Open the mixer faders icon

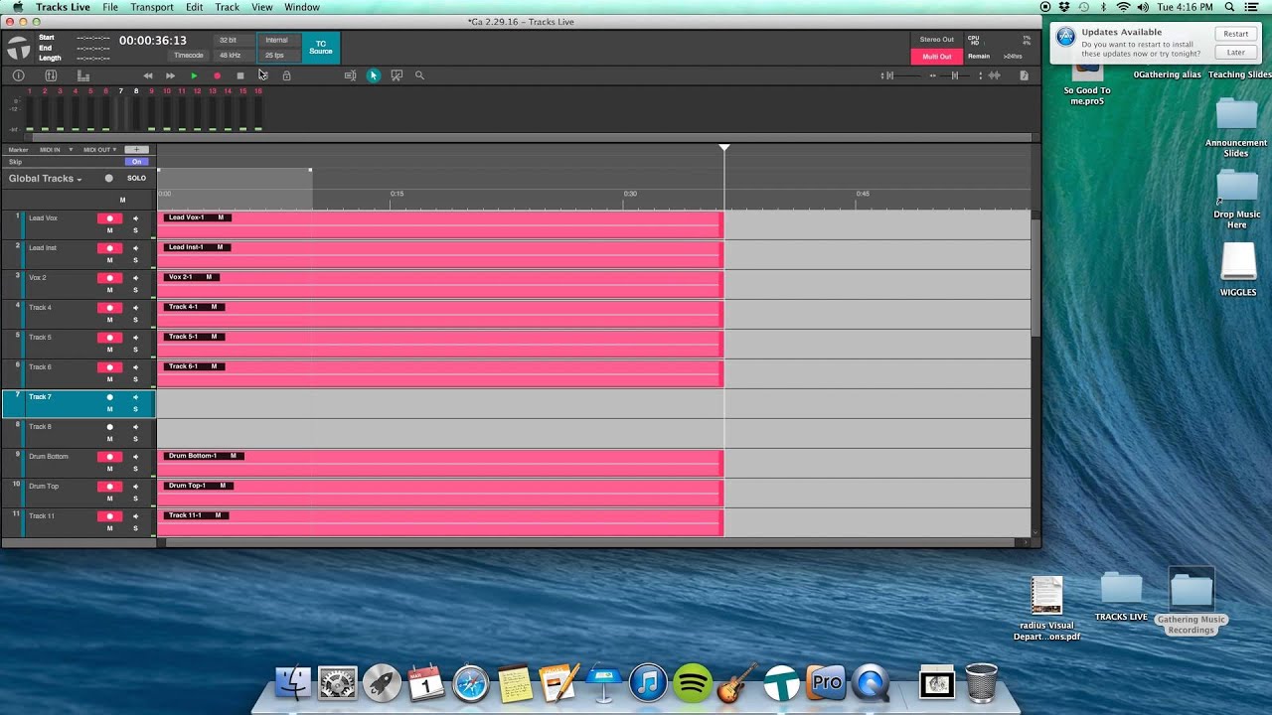pyautogui.click(x=51, y=75)
